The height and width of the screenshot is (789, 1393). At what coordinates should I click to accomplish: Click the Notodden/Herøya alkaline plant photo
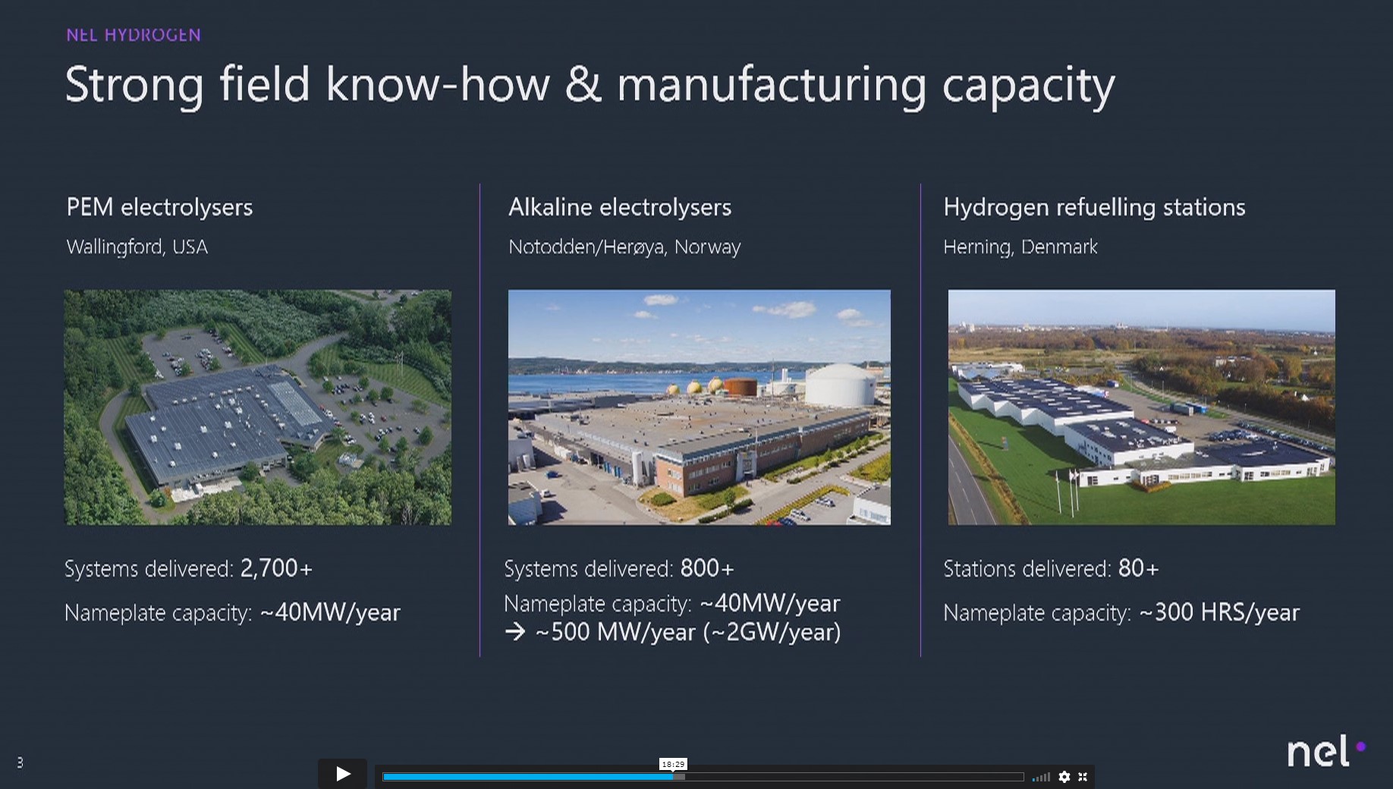click(x=700, y=407)
